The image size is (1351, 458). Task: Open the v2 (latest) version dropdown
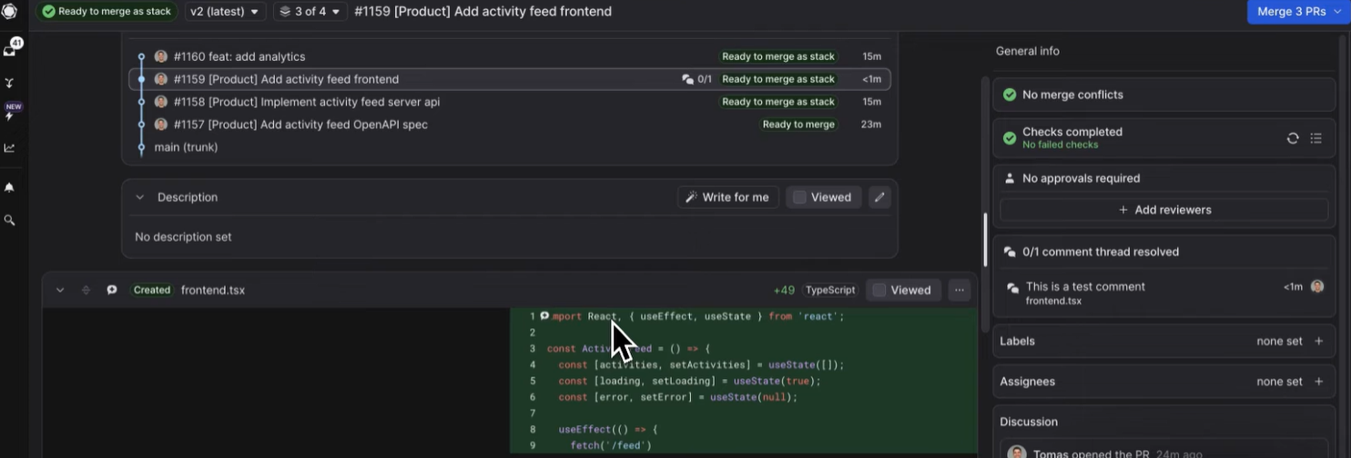(x=224, y=12)
